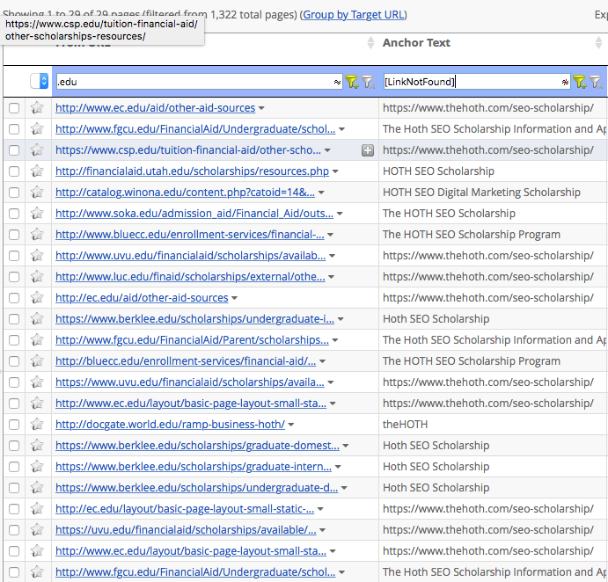
Task: Open the https://uvu.edu/financialaid/scholarships/available link
Action: [x=186, y=529]
